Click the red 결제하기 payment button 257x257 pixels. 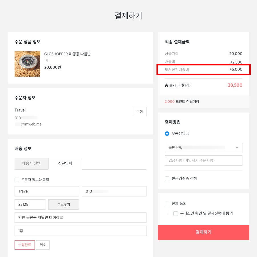coord(203,232)
